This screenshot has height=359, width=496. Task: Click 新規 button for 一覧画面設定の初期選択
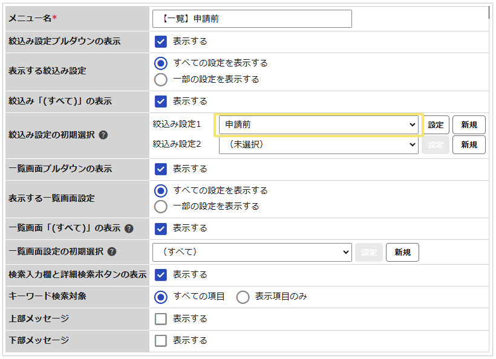coord(402,252)
